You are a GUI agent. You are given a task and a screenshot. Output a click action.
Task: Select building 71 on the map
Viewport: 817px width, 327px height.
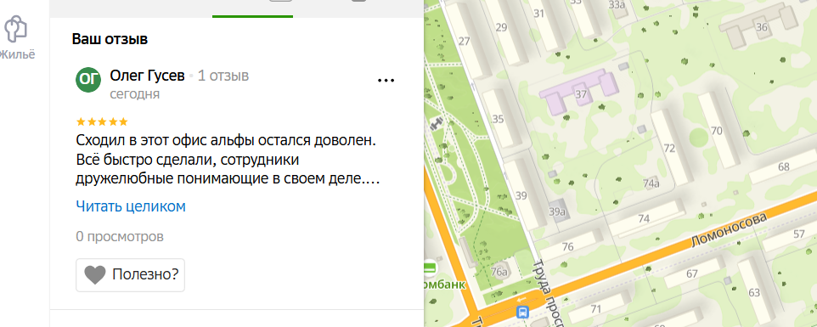(596, 309)
